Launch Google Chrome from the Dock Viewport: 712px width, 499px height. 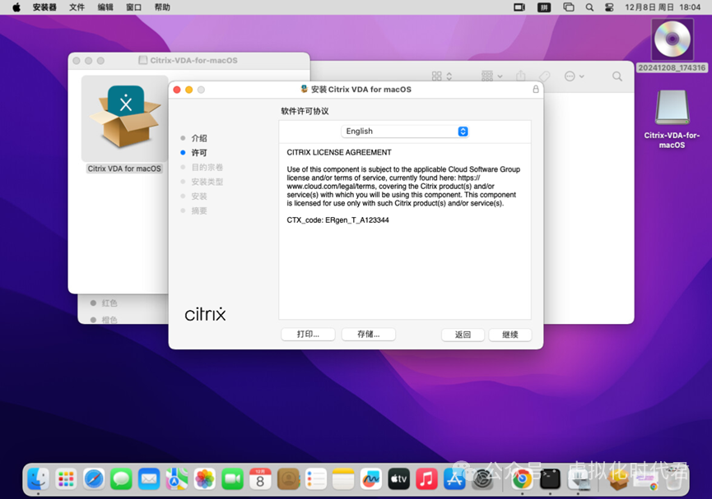522,479
